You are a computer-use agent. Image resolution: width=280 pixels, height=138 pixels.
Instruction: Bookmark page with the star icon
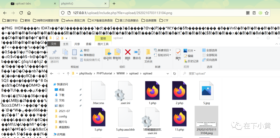point(267,13)
